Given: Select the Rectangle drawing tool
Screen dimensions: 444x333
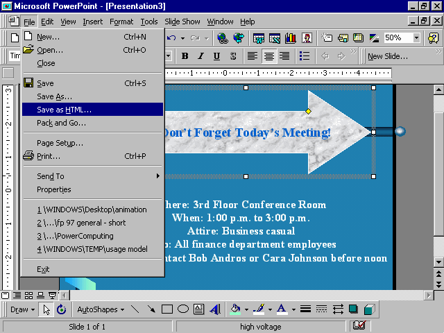Looking at the screenshot, I should [x=167, y=309].
